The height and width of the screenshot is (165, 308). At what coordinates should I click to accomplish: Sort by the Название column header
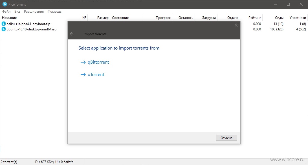click(x=40, y=18)
